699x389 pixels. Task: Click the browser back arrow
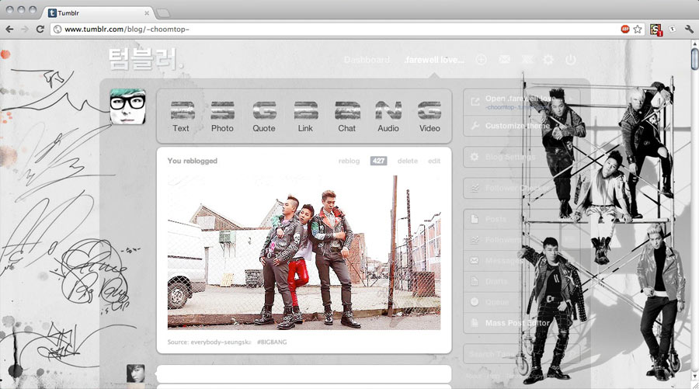click(x=9, y=30)
